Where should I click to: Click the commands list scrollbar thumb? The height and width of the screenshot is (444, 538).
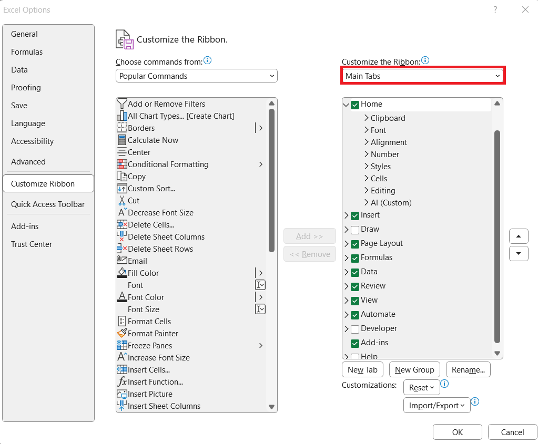coord(271,180)
